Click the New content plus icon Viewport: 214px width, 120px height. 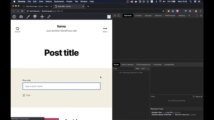[42, 17]
